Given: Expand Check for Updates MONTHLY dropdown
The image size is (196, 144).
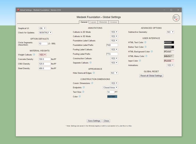Looking at the screenshot, I should (45, 33).
